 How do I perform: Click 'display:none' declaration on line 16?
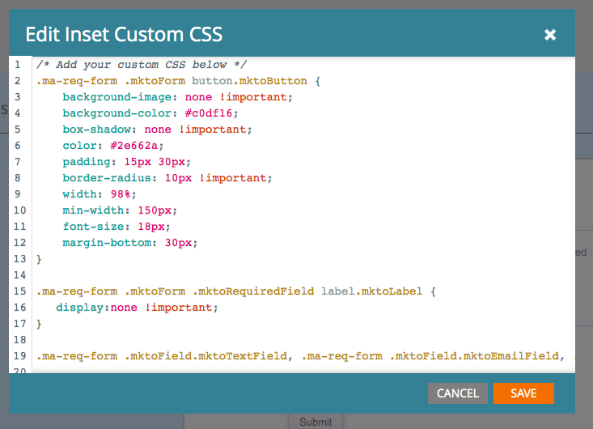pos(96,308)
